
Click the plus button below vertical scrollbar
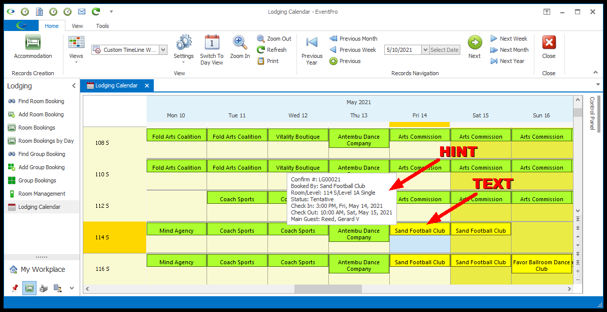click(578, 271)
